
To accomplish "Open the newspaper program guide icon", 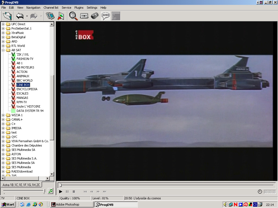I will (95, 16).
